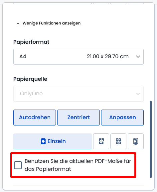Select the poster tiling mode icon
The image size is (157, 192).
pyautogui.click(x=101, y=141)
